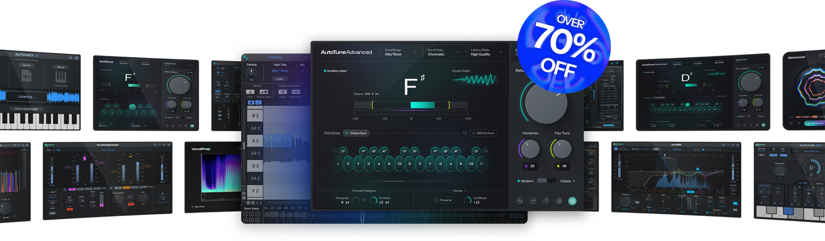Image resolution: width=825 pixels, height=241 pixels.
Task: Click the Transpose dial in Formant Designer
Action: coord(355,200)
